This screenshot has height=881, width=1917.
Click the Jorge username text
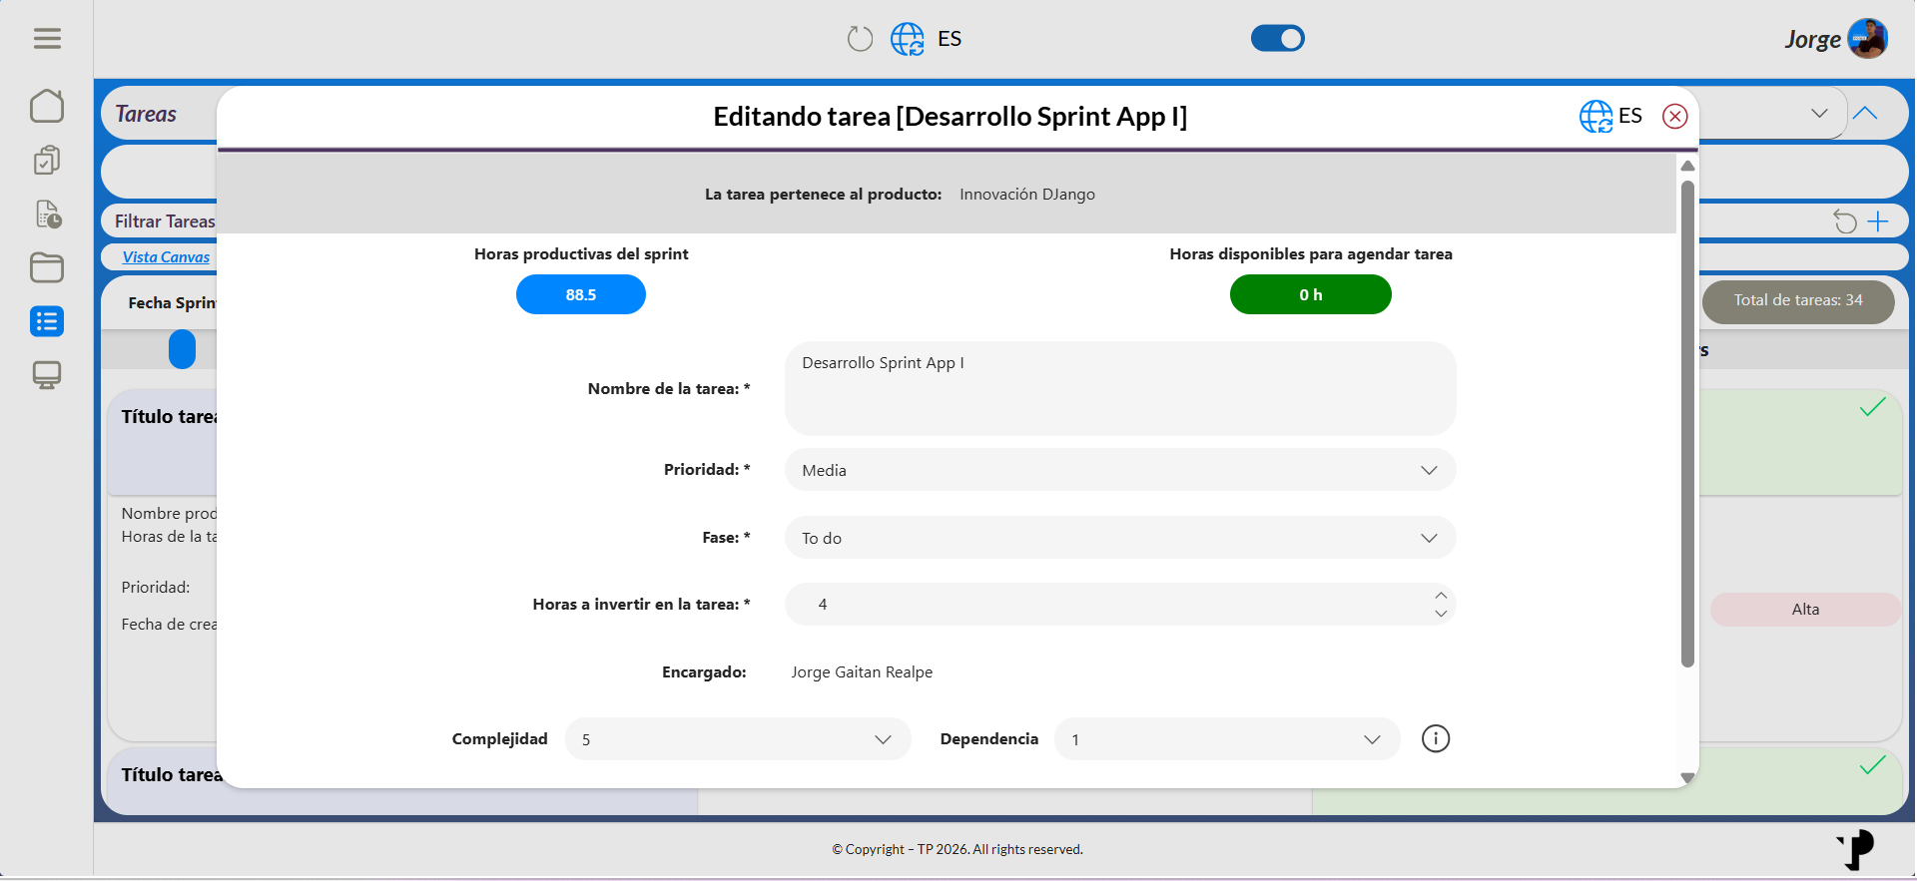(1812, 40)
